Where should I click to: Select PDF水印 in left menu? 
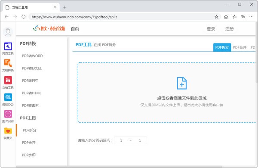[29, 155]
